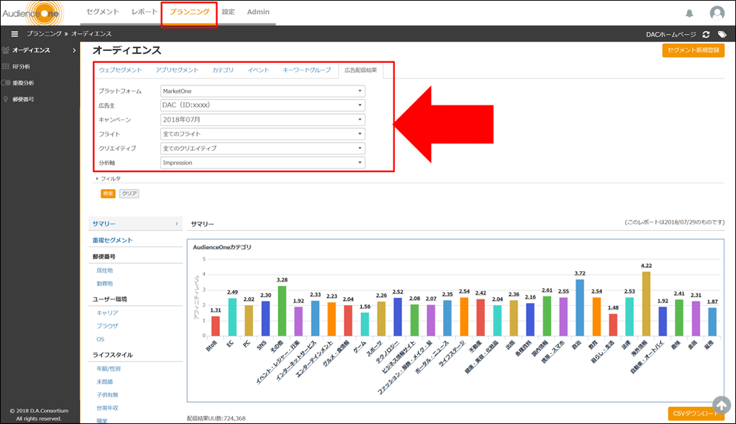Click the refresh arrows icon

706,34
